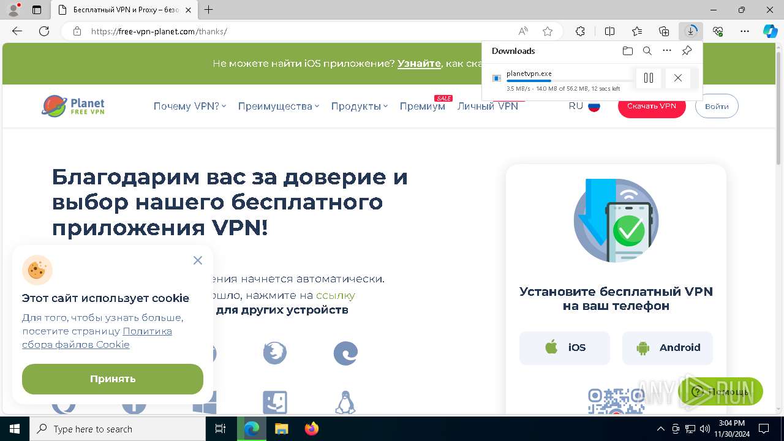Open the Личный VPN page
The width and height of the screenshot is (784, 441).
[488, 106]
